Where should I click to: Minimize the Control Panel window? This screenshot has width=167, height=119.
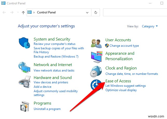click(150, 3)
